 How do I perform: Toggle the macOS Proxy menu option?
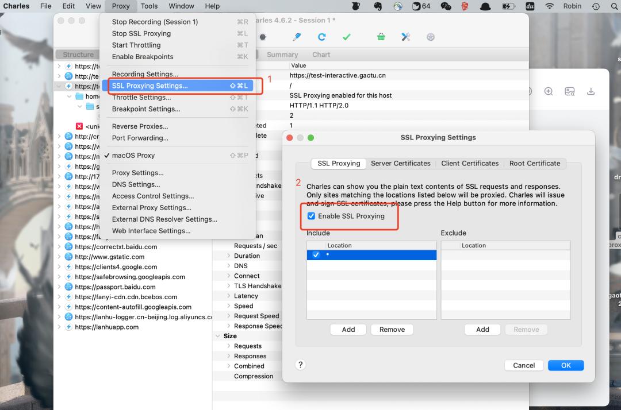click(133, 155)
